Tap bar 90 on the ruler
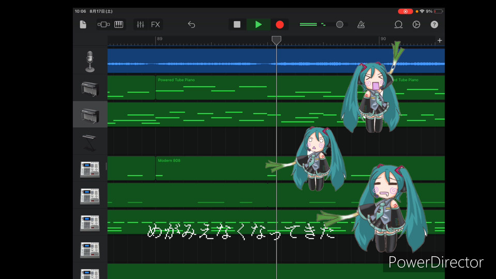This screenshot has width=496, height=279. coord(383,39)
